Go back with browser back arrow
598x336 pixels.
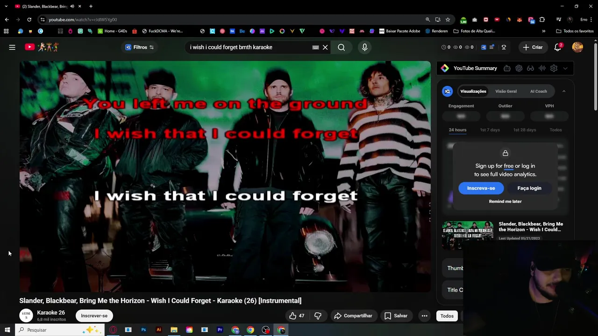pyautogui.click(x=7, y=20)
